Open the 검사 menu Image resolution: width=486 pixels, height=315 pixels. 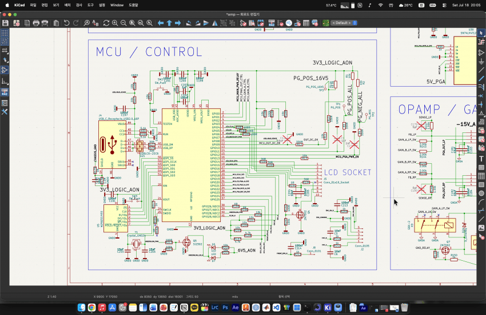pos(79,5)
